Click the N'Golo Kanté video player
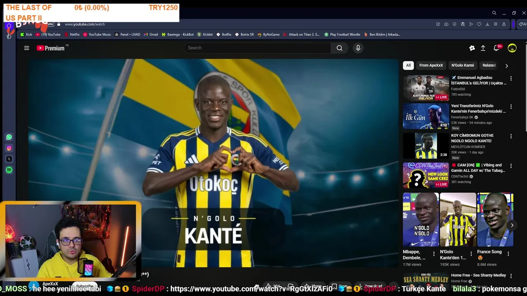 (x=213, y=163)
